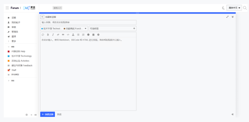Open 我的帖子 in the sidebar
Screen dimensions: 249x122
pos(16,22)
